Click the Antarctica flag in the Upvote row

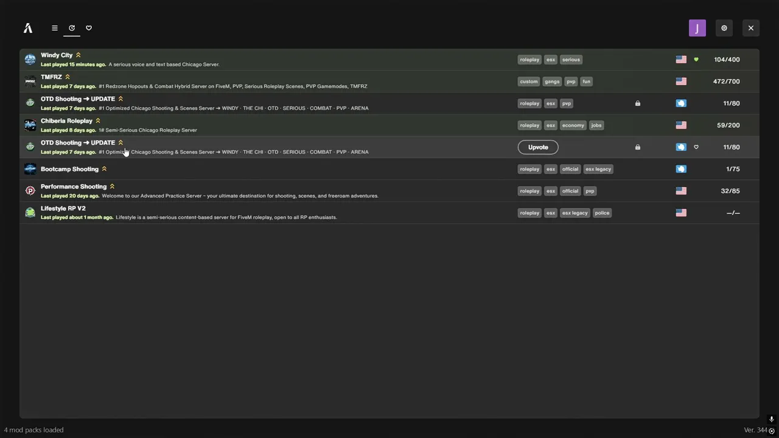coord(681,147)
